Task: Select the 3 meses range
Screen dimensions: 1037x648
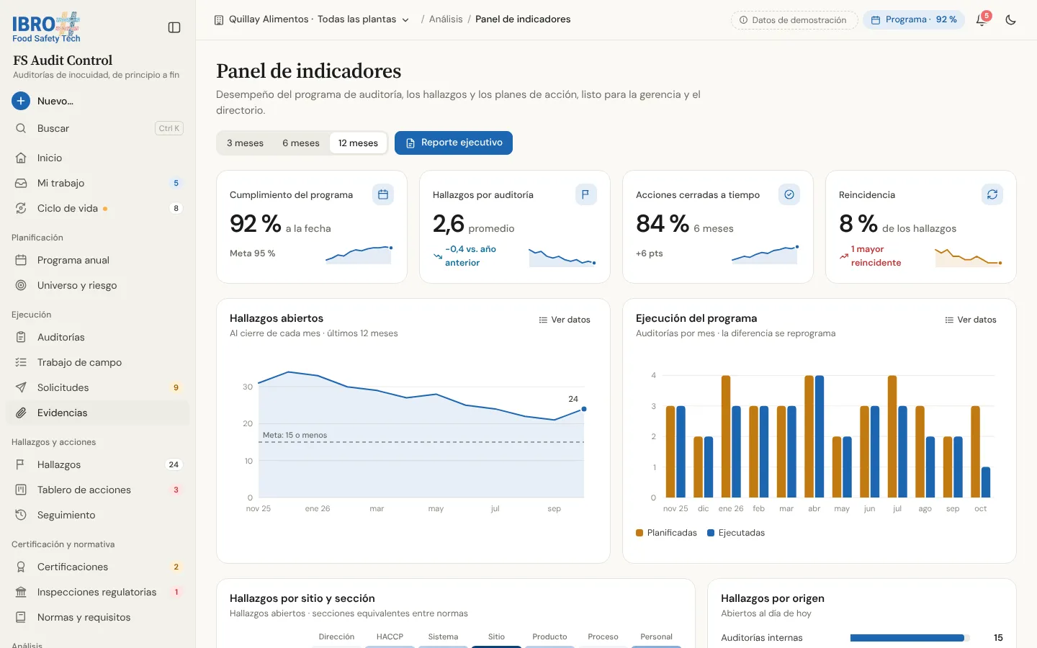Action: pyautogui.click(x=245, y=143)
